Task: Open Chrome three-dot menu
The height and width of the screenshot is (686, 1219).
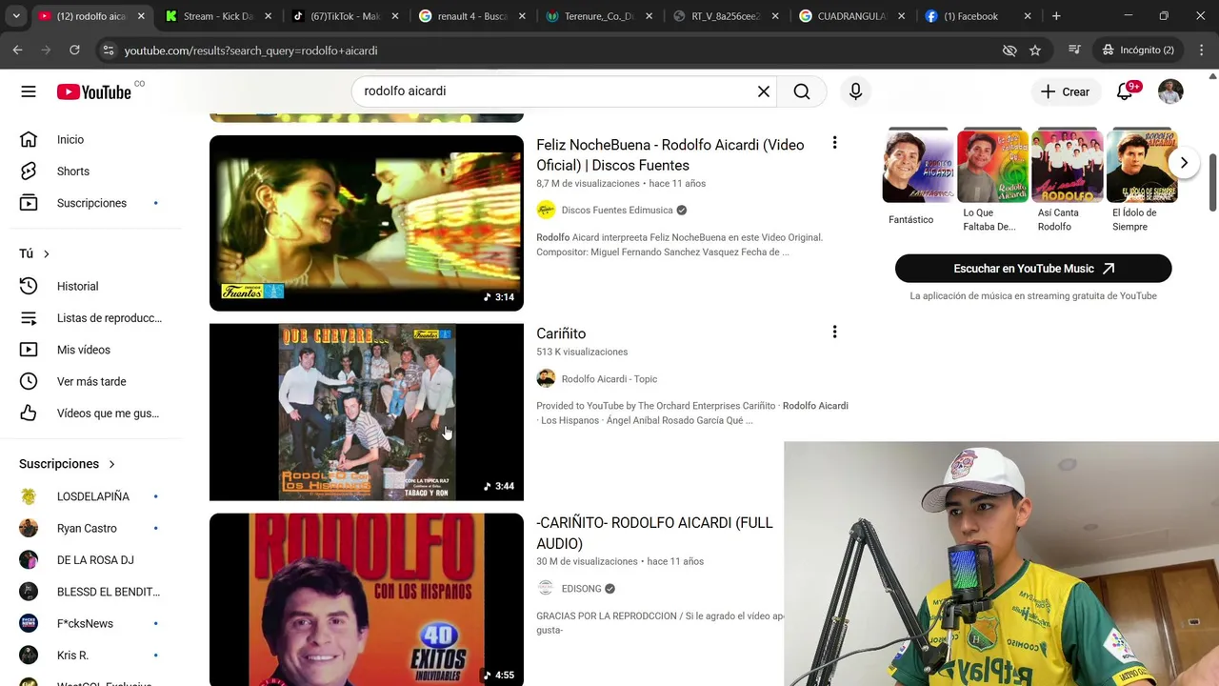Action: click(x=1200, y=50)
